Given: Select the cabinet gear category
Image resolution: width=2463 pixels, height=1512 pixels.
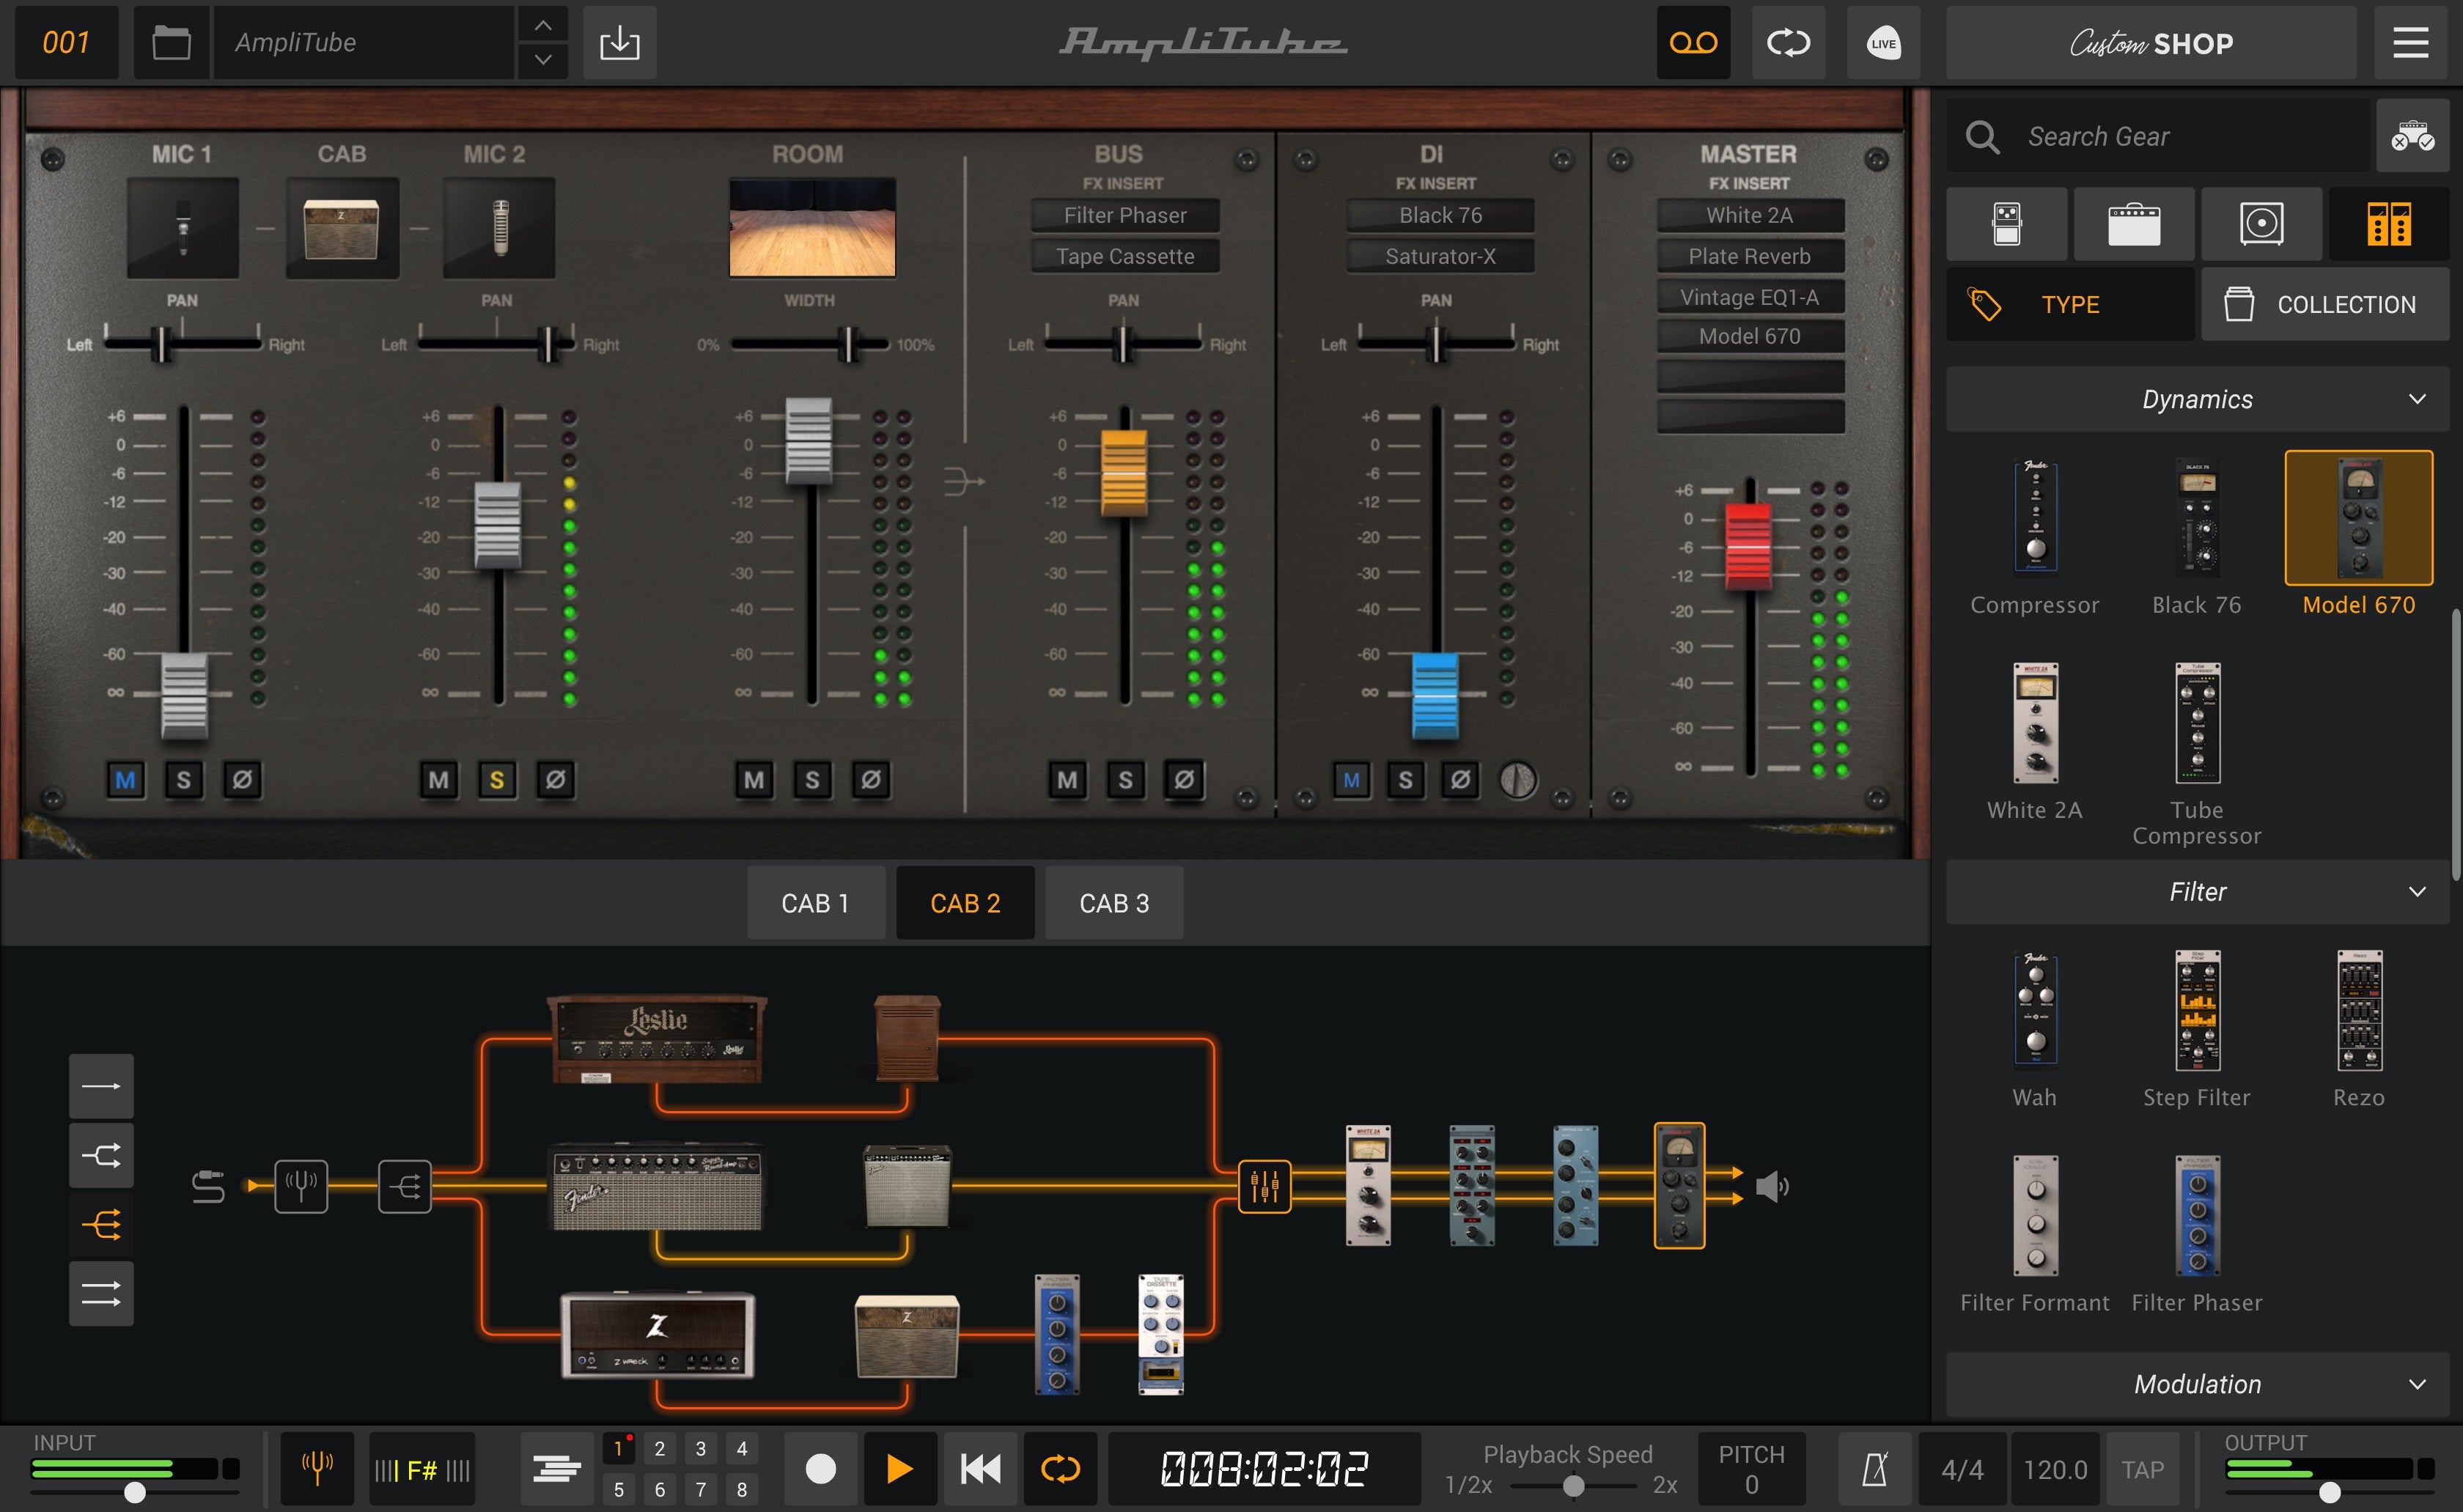Looking at the screenshot, I should point(2261,223).
